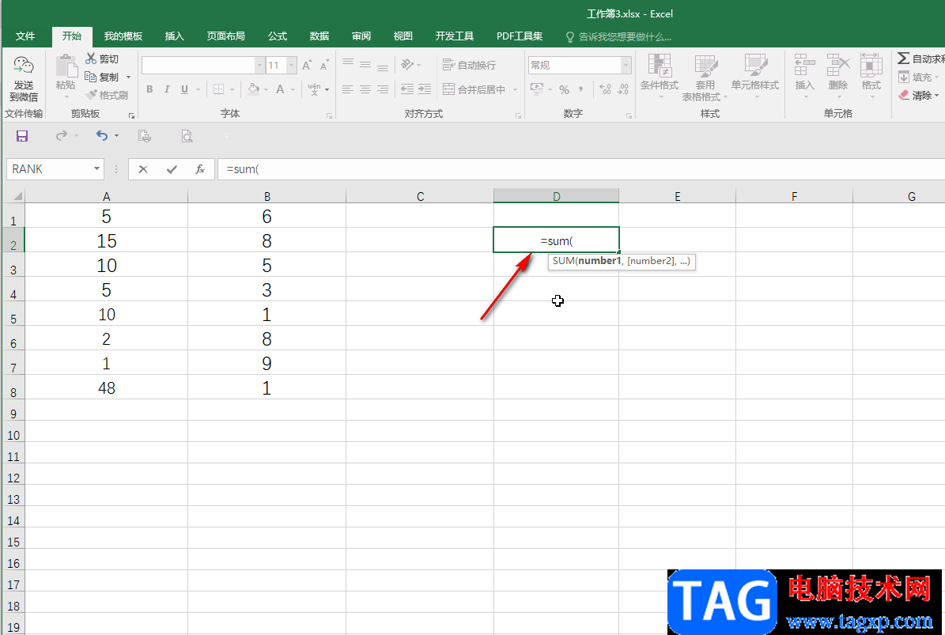945x635 pixels.
Task: Click the Paste clipboard icon
Action: (x=66, y=66)
